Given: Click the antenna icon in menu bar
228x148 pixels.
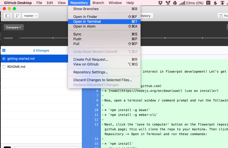Looking at the screenshot, I should [222, 3].
